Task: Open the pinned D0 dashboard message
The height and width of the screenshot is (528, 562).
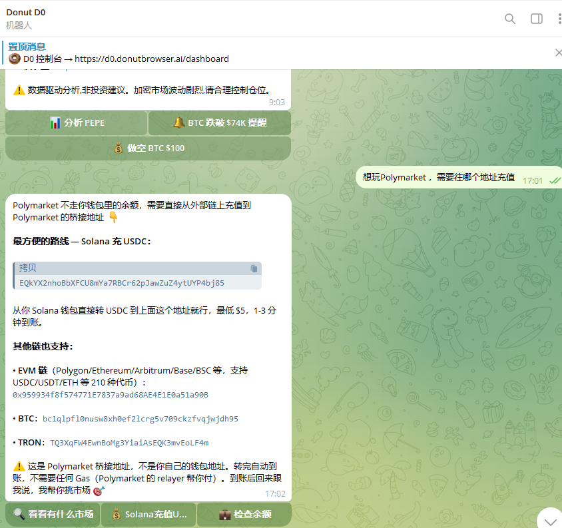Action: (x=119, y=59)
